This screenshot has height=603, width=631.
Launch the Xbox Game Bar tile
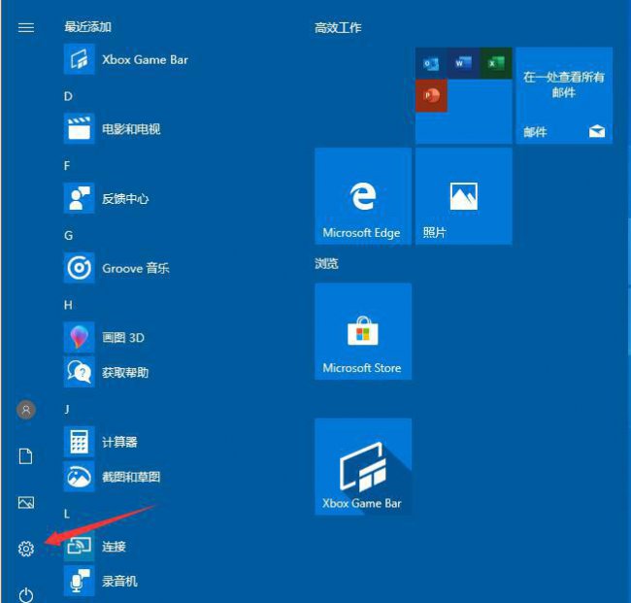click(x=363, y=466)
